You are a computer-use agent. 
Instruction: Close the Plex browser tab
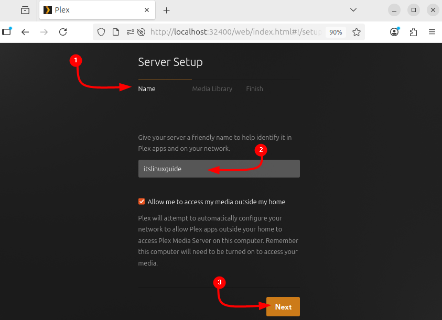click(147, 10)
